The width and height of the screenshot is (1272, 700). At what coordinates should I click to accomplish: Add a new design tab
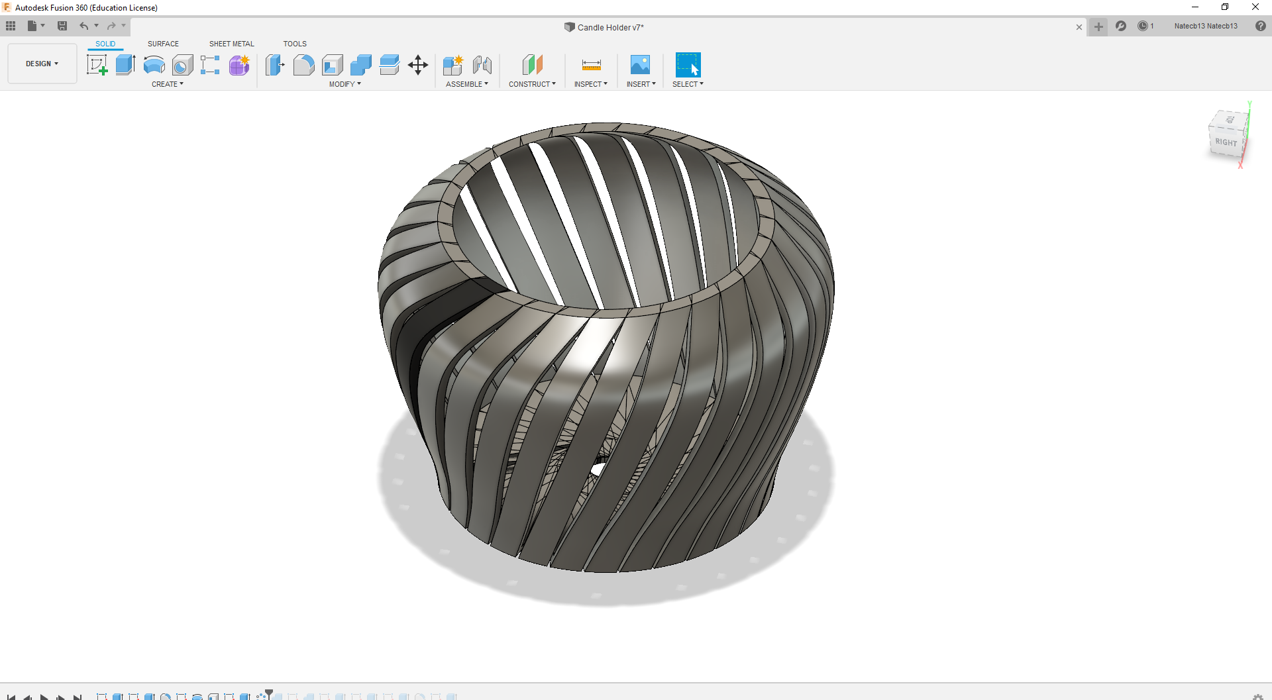click(x=1098, y=26)
